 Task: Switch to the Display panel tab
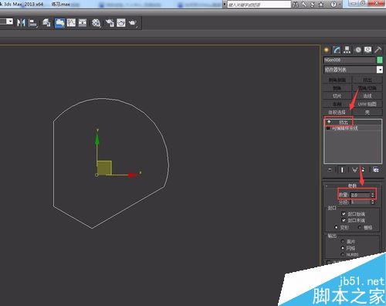(367, 49)
